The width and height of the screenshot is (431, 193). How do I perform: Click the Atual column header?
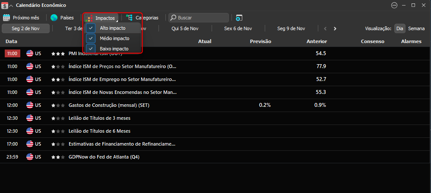coord(205,41)
